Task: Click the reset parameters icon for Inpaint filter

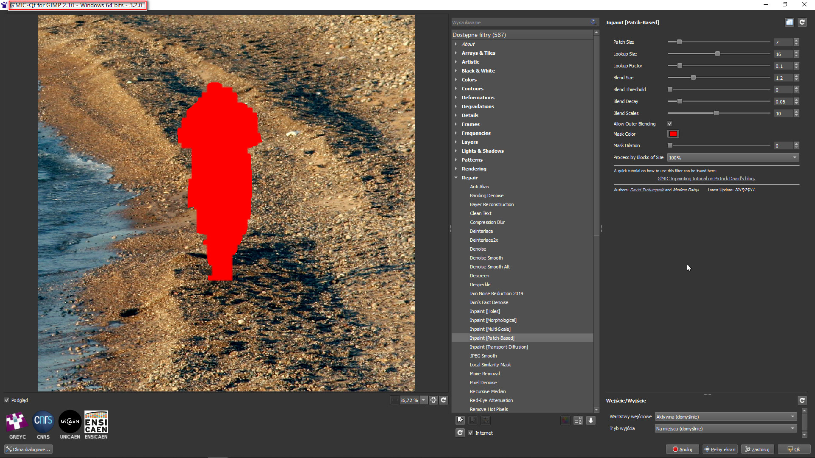Action: tap(802, 22)
